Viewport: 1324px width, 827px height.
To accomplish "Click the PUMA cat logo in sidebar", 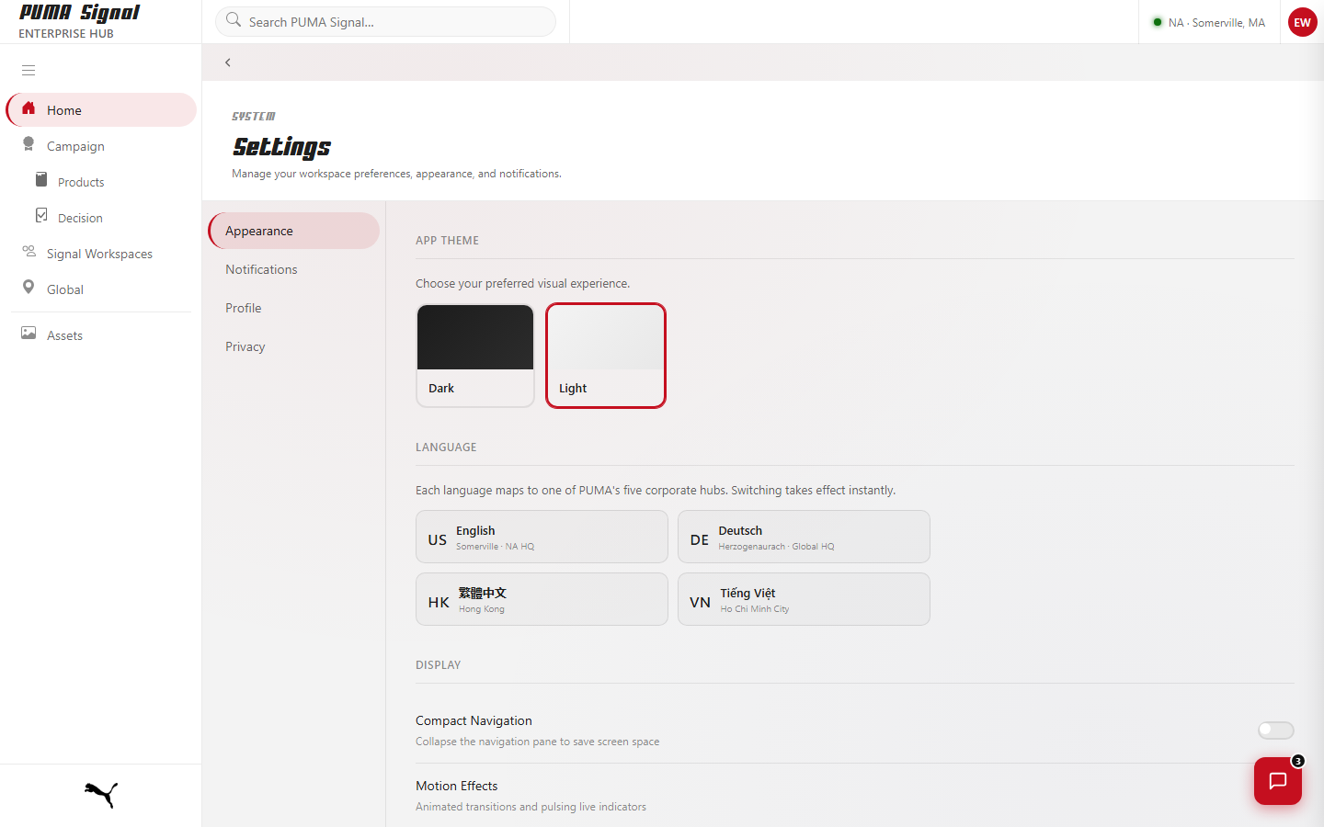I will [x=101, y=795].
